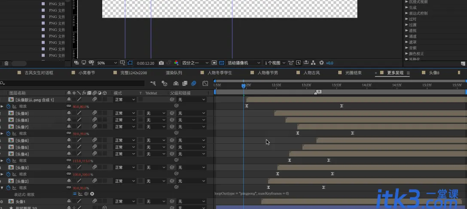Select the 头像5 layer
467x209 pixels.
click(x=22, y=147)
